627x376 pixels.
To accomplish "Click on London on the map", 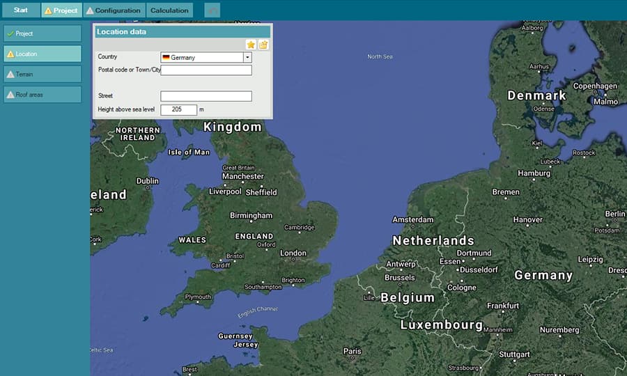I will click(x=293, y=253).
